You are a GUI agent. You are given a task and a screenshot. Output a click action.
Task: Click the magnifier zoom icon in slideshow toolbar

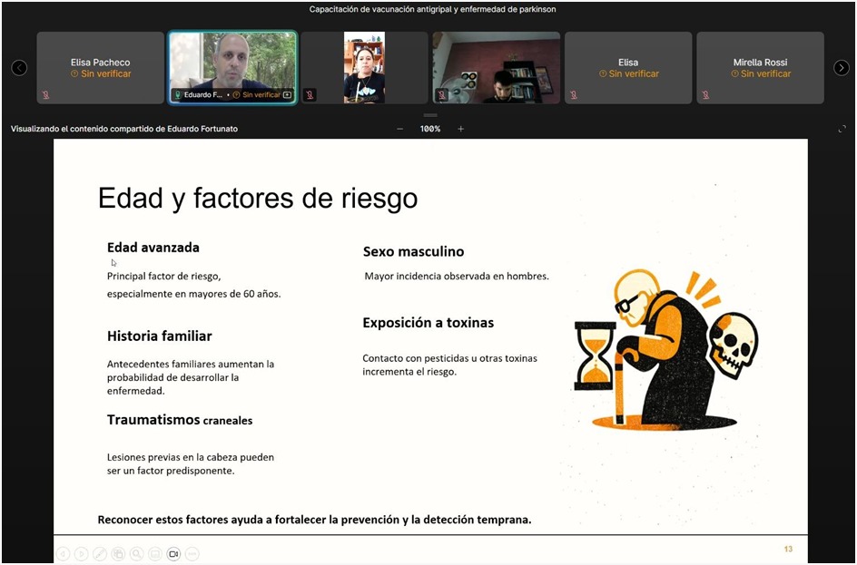[x=136, y=554]
